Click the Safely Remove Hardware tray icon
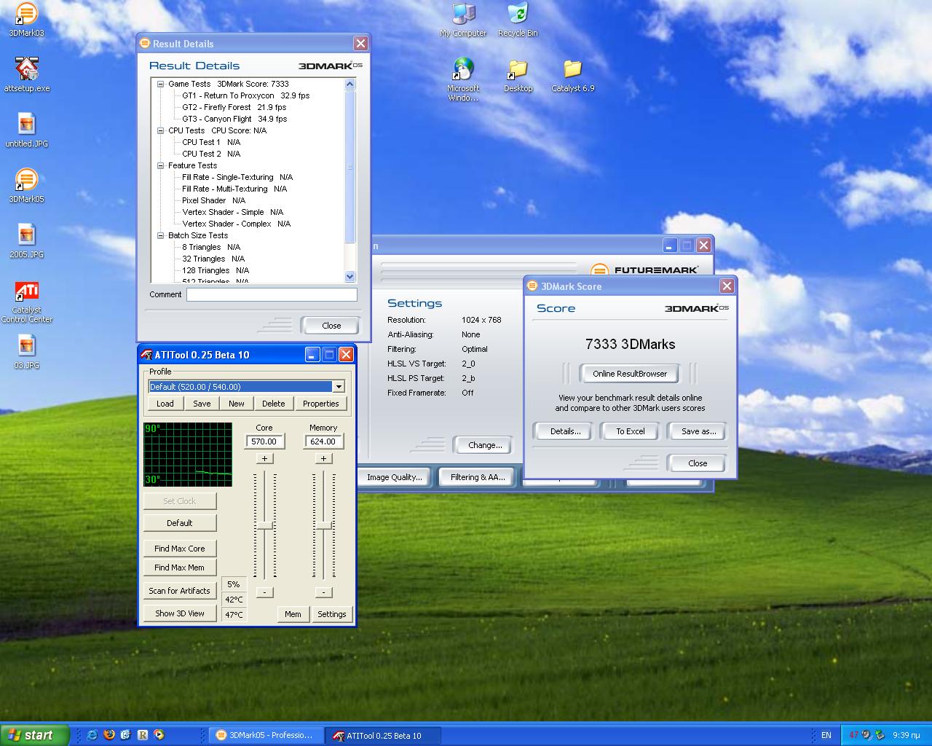 click(879, 735)
